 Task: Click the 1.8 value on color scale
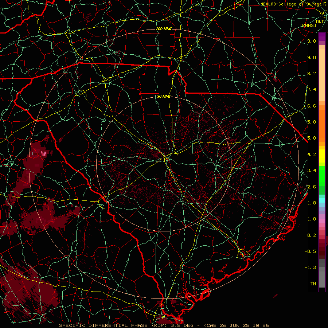312,203
